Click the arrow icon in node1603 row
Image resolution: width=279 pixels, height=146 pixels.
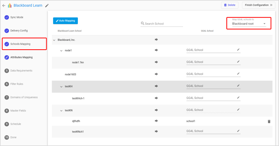pos(156,74)
